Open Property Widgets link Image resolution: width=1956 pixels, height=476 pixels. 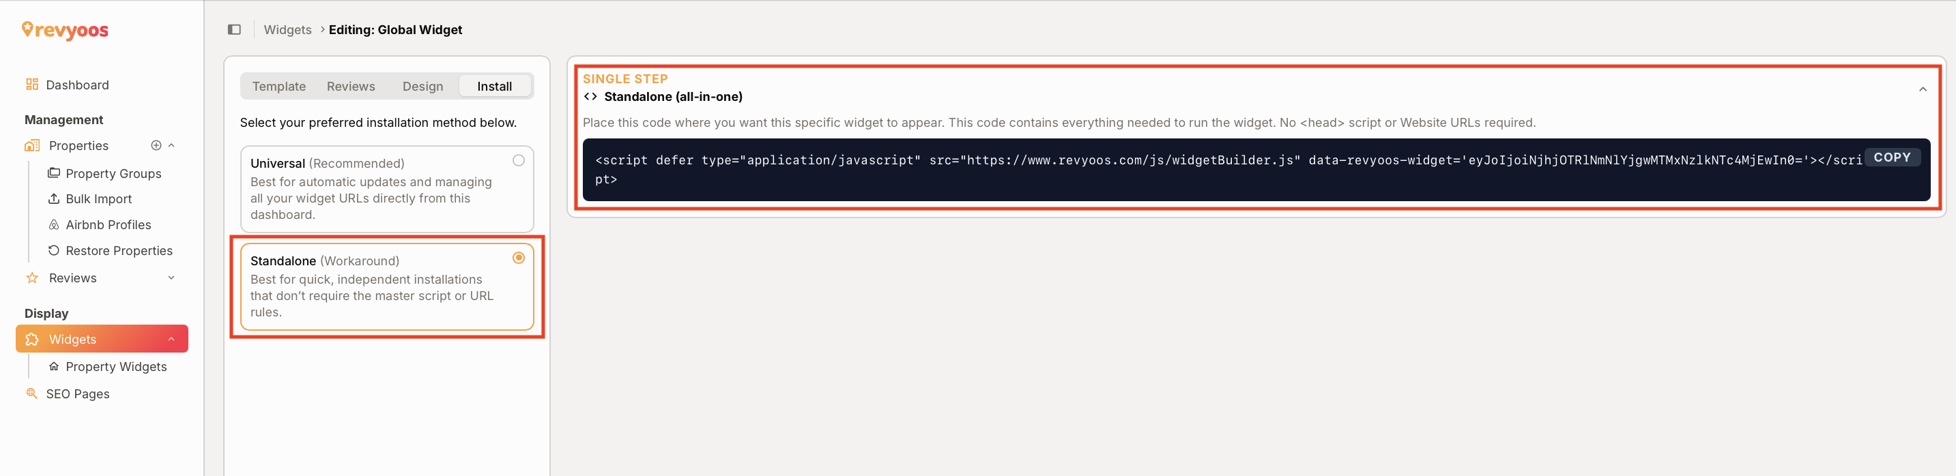point(116,367)
